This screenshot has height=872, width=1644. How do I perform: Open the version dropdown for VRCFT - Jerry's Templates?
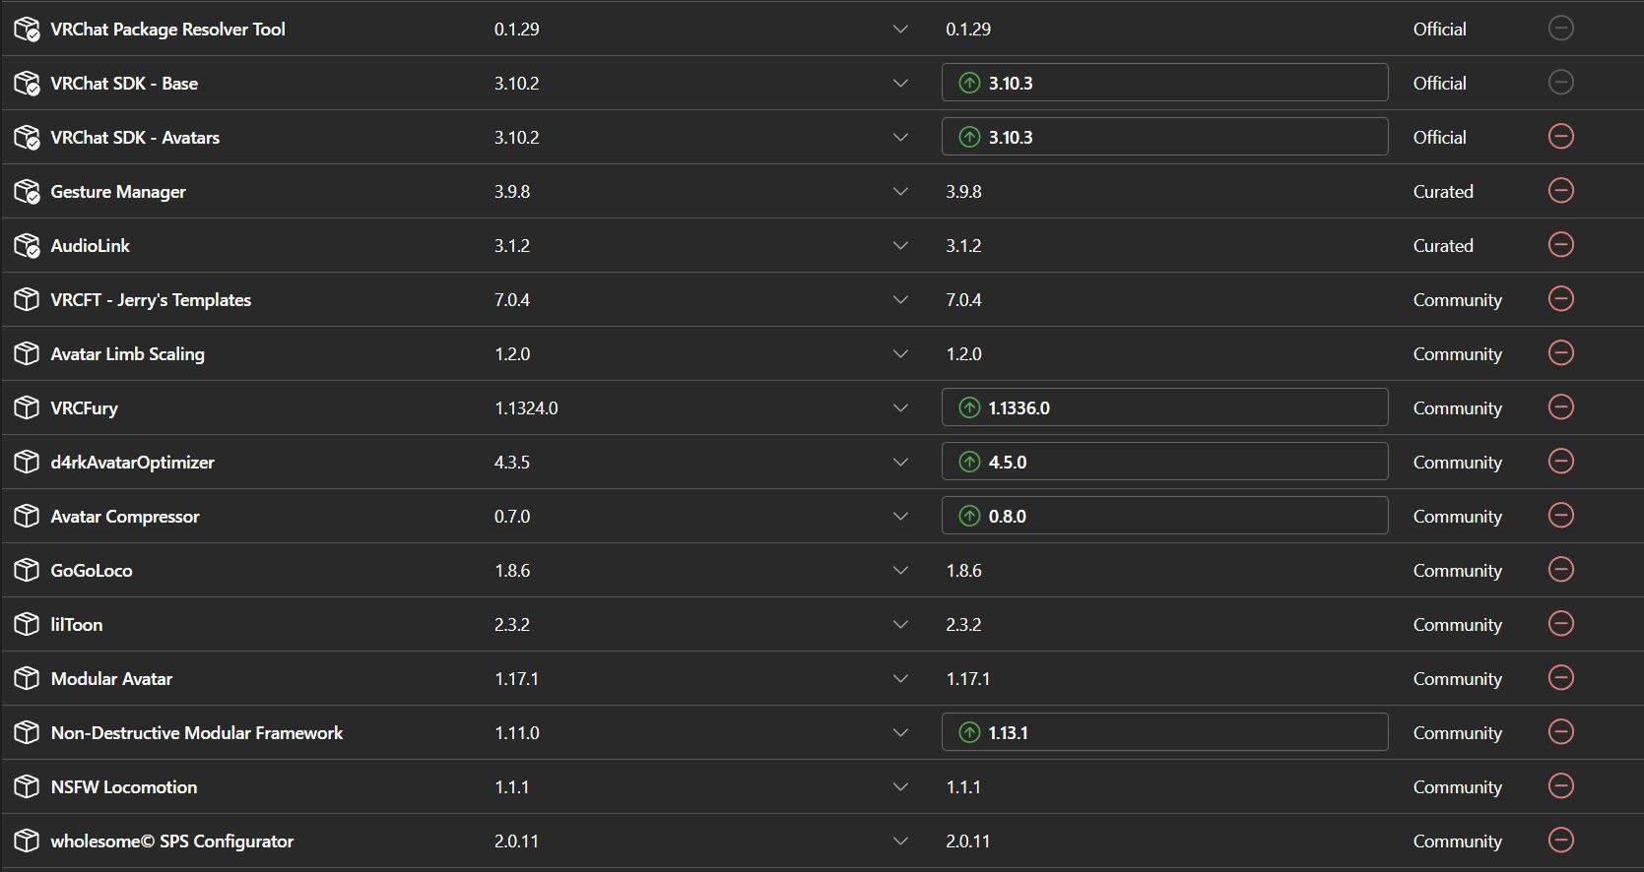[899, 299]
